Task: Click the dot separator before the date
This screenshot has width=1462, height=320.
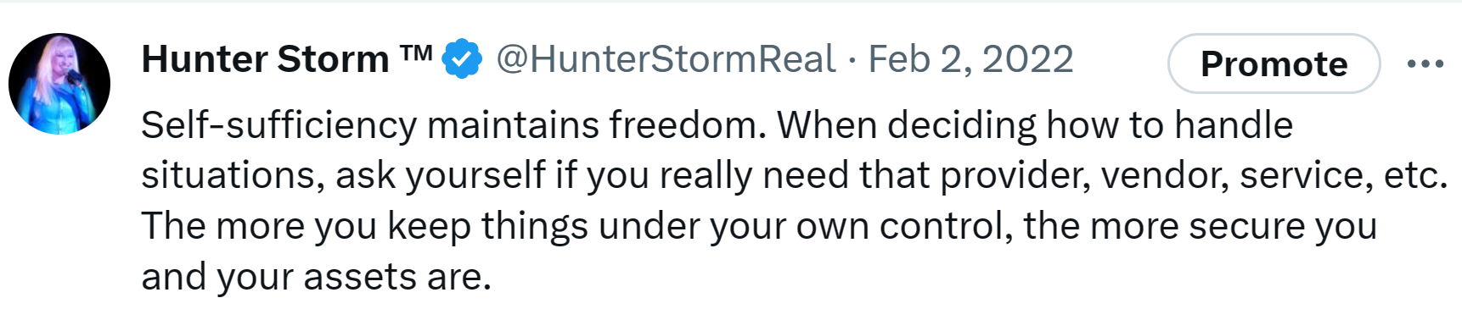Action: pos(852,60)
